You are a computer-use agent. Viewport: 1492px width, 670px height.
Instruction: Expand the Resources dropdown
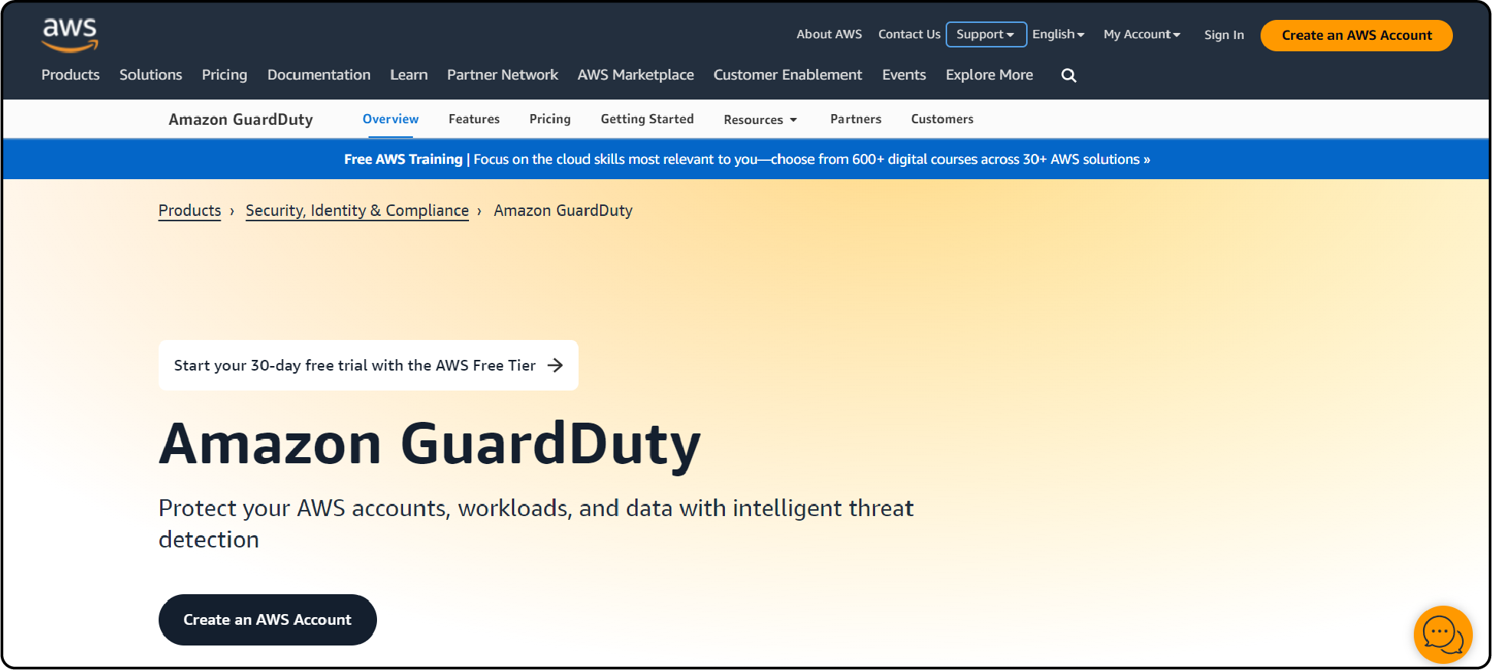click(760, 119)
